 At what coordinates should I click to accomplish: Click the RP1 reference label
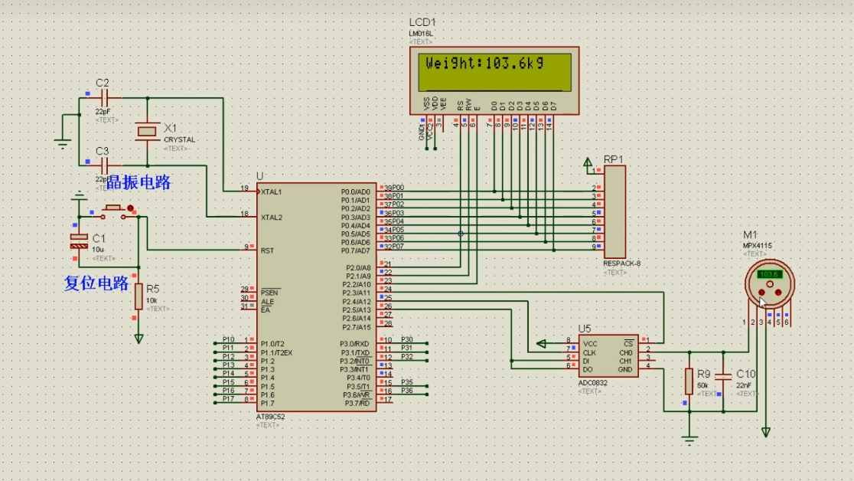[613, 159]
